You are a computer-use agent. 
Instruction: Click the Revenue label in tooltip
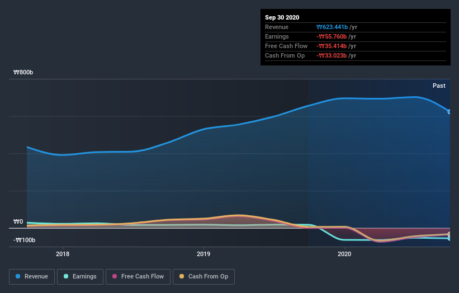277,27
